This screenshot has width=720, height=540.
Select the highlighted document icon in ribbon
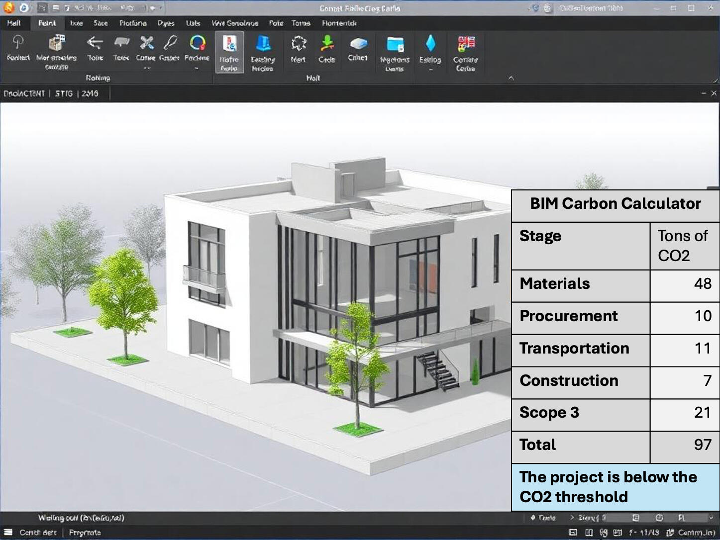(229, 44)
